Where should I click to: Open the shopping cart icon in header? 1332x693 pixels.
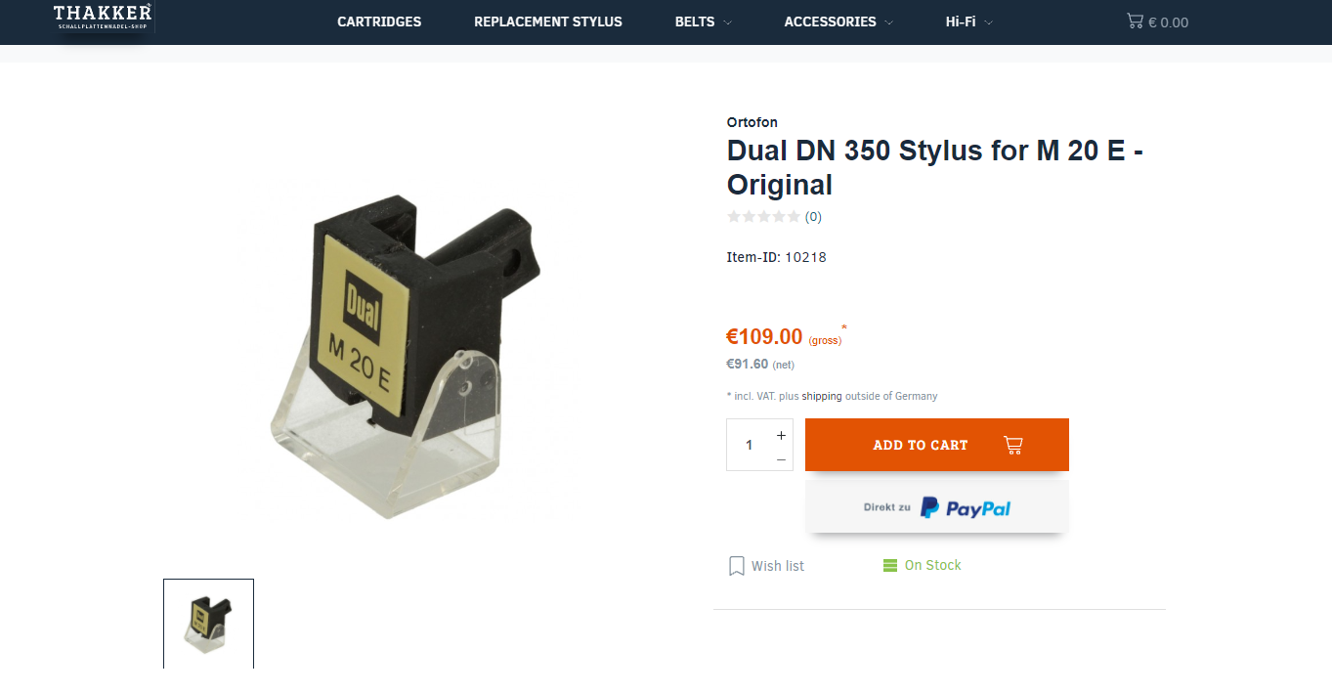click(1135, 21)
